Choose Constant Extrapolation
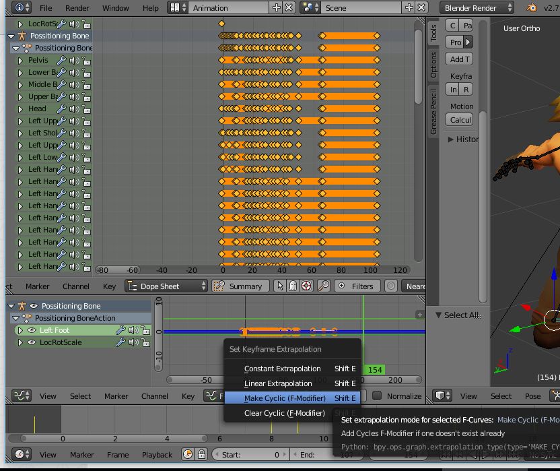 pyautogui.click(x=293, y=369)
